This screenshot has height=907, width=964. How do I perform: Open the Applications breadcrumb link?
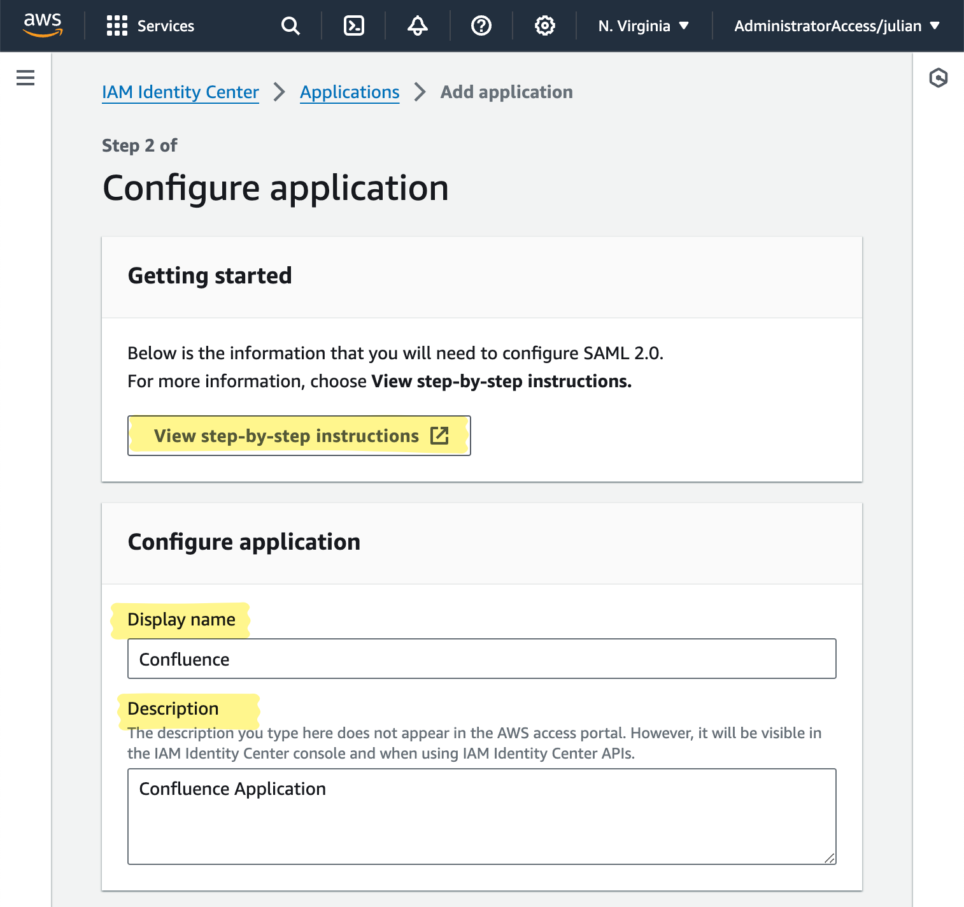tap(350, 92)
